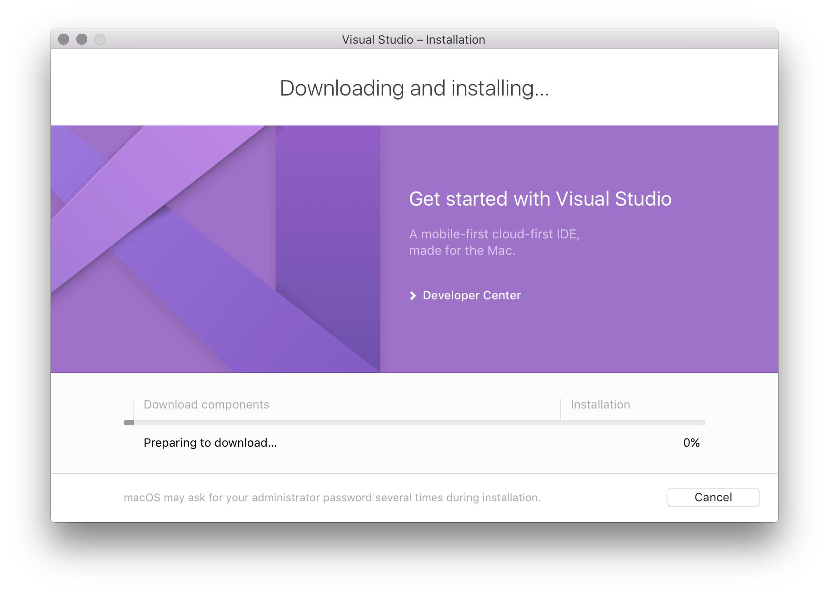Minimize the installer window
Viewport: 829px width, 595px height.
[82, 40]
